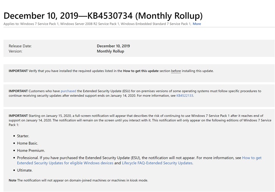Click the Monthly Rollup version value

(110, 51)
